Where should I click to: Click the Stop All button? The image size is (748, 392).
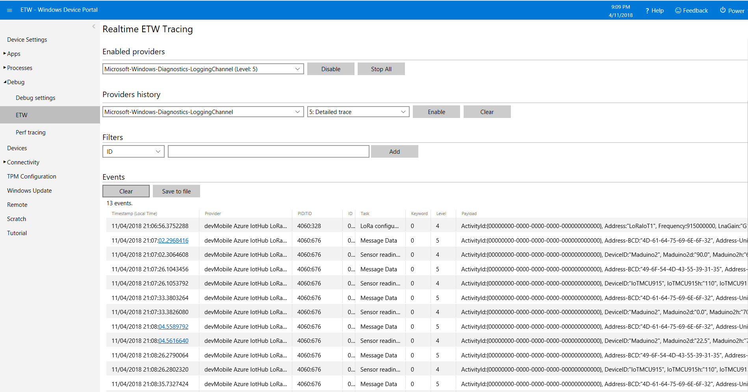point(381,69)
